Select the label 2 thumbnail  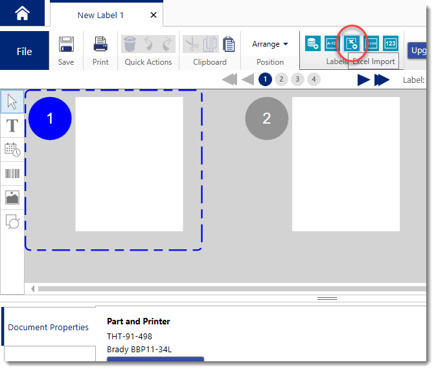point(345,164)
